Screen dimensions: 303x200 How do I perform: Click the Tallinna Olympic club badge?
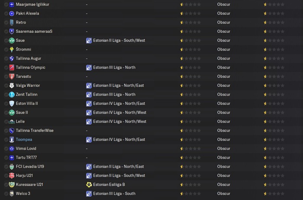point(12,68)
